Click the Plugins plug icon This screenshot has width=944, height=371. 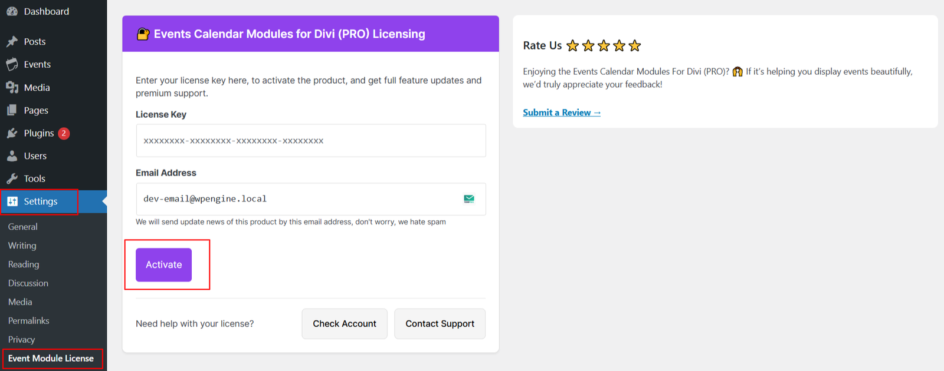click(12, 133)
